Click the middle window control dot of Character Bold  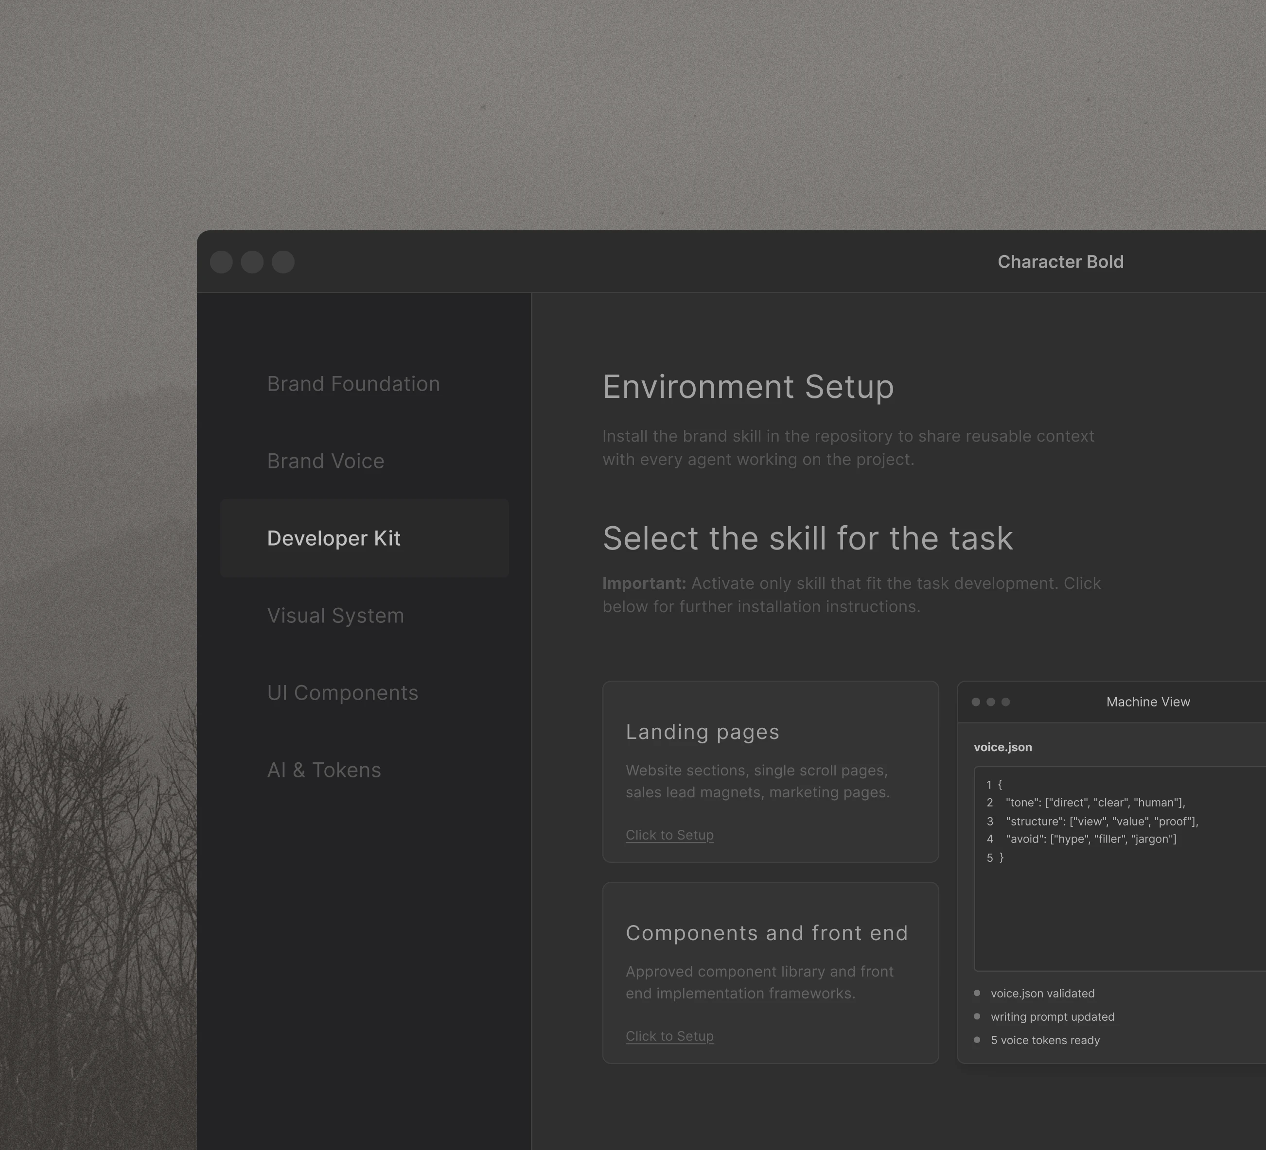click(x=252, y=261)
